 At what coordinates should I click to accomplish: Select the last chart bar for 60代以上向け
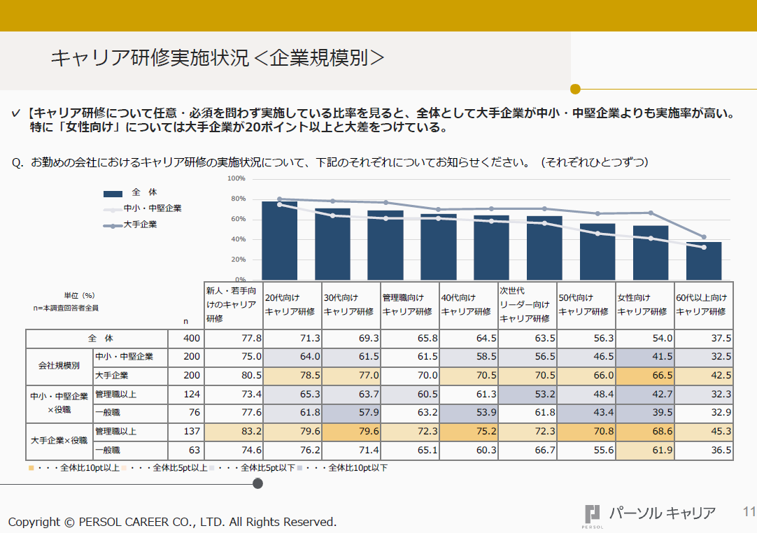(704, 260)
